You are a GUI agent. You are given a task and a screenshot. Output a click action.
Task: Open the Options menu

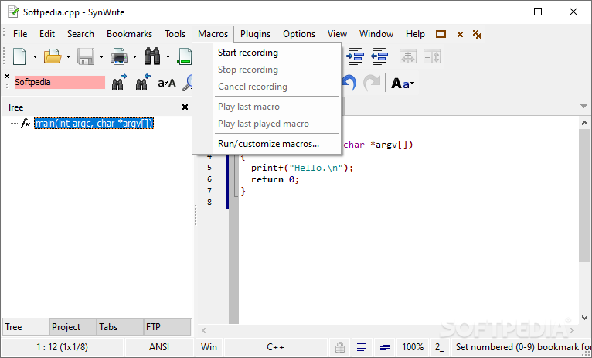299,34
